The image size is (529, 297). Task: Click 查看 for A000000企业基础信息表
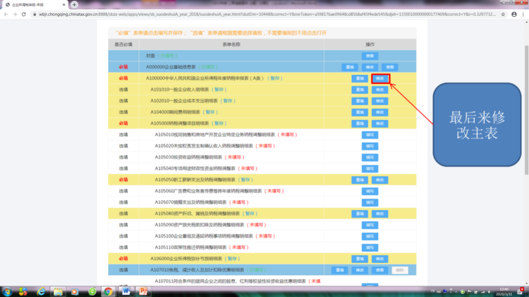click(x=390, y=67)
